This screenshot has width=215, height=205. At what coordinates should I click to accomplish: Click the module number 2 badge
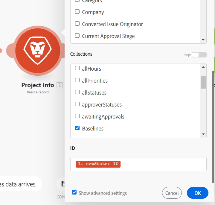coord(60,85)
